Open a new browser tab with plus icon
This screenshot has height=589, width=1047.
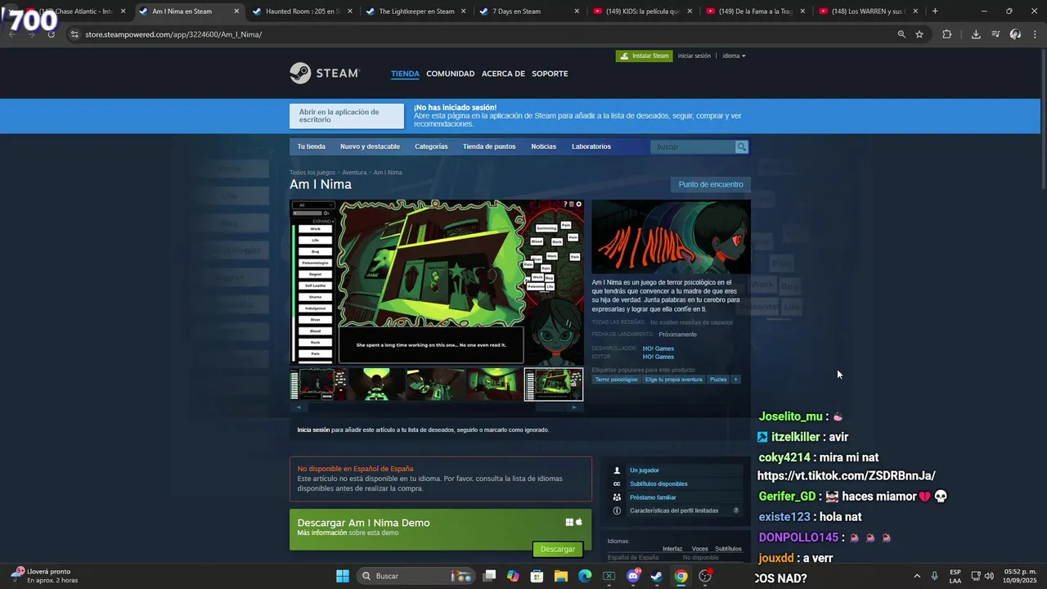click(935, 11)
